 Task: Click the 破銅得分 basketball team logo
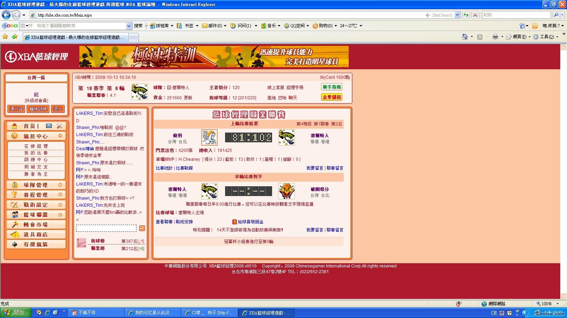pyautogui.click(x=287, y=191)
